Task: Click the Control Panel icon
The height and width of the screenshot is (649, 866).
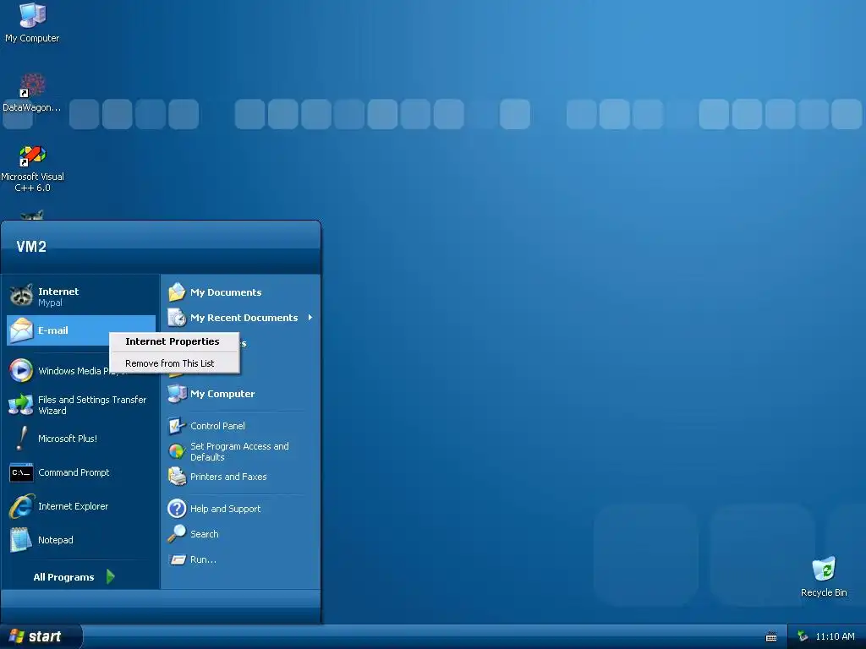Action: [177, 426]
